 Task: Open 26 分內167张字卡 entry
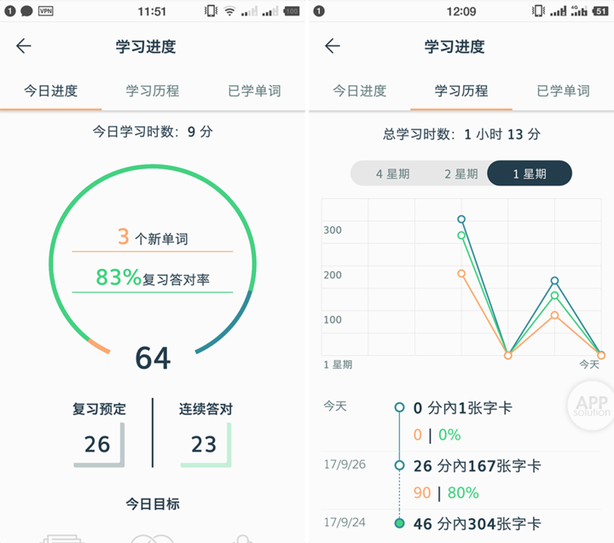click(477, 466)
